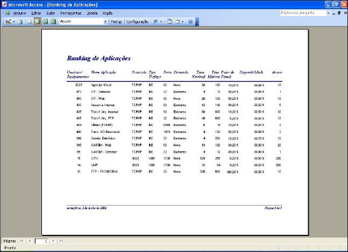Click the 'Disponibilidade' column header

[251, 72]
